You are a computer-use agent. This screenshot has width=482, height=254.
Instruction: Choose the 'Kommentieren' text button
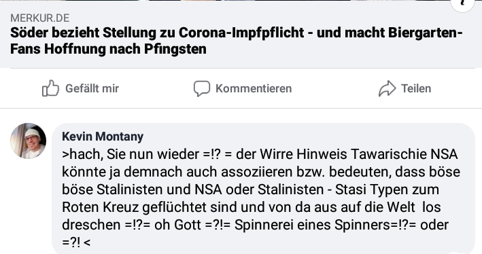[x=254, y=88]
